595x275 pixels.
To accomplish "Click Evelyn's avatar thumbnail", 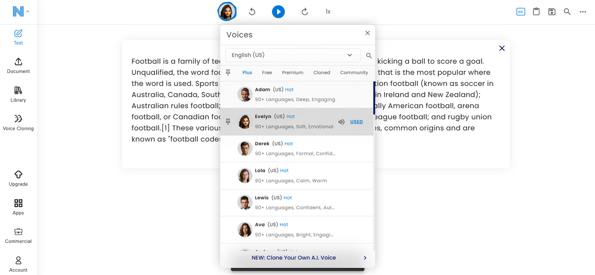I will (245, 122).
